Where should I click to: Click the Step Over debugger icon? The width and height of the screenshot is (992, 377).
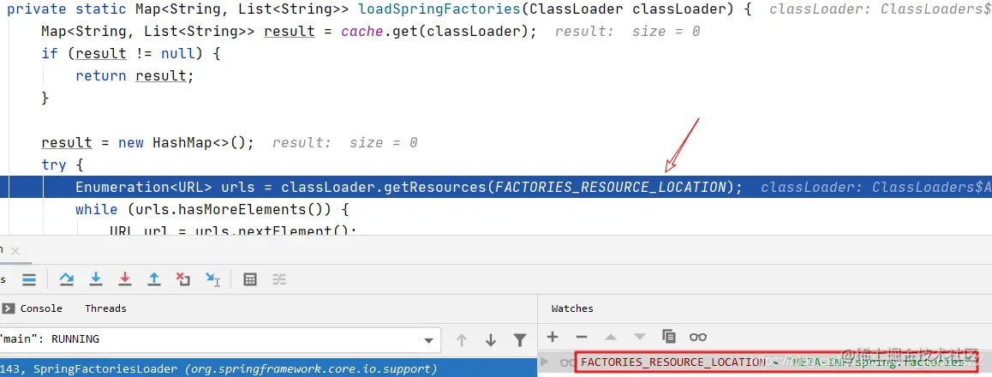pos(67,279)
